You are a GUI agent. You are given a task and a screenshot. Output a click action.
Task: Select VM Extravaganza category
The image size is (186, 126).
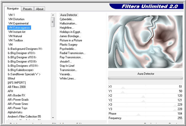pos(19,28)
